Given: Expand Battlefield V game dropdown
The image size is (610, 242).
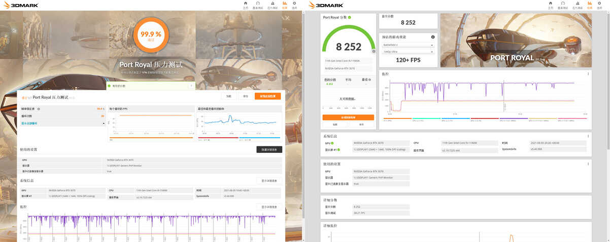Looking at the screenshot, I should coord(409,45).
